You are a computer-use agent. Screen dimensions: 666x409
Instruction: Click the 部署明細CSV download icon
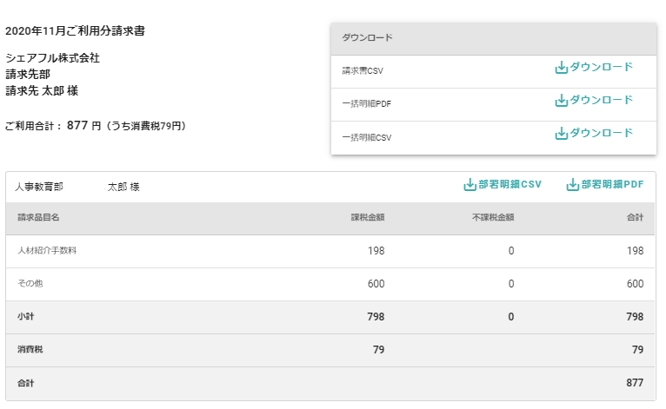[x=470, y=185]
